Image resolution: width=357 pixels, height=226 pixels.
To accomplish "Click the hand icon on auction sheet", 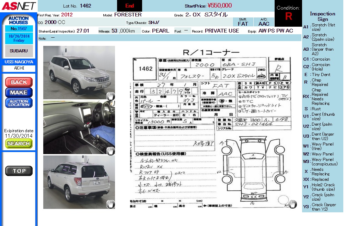I will pos(292,204).
